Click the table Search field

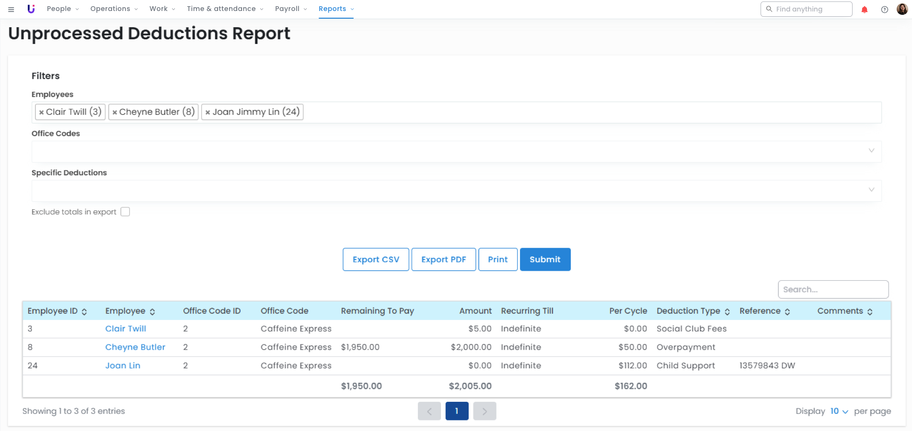pyautogui.click(x=833, y=289)
